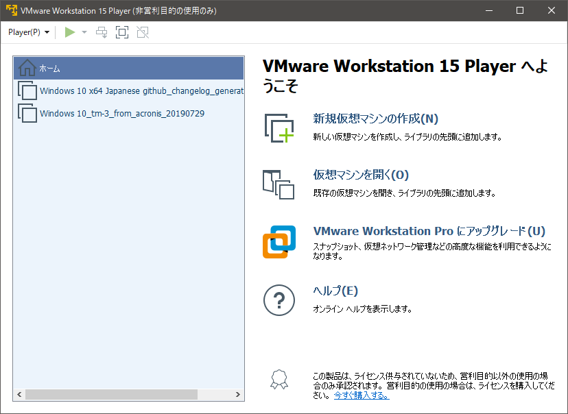
Task: Click the new virtual machine plus icon
Action: click(279, 128)
